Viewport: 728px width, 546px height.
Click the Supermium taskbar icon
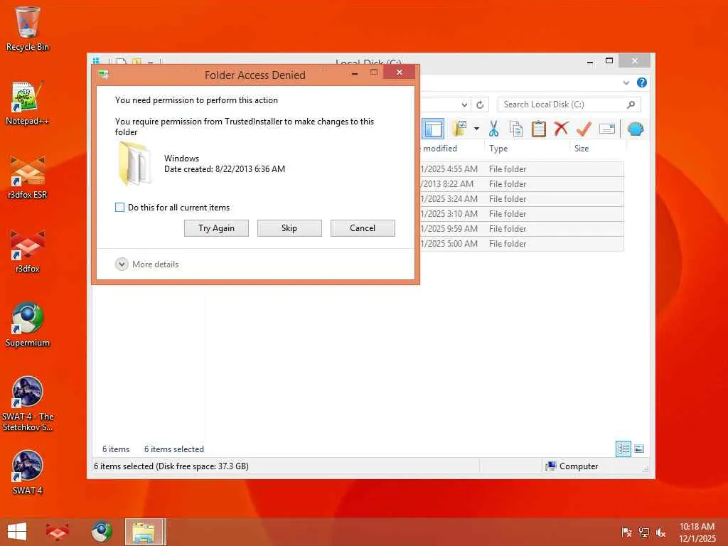101,532
